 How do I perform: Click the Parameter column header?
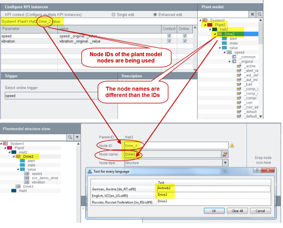(x=29, y=29)
